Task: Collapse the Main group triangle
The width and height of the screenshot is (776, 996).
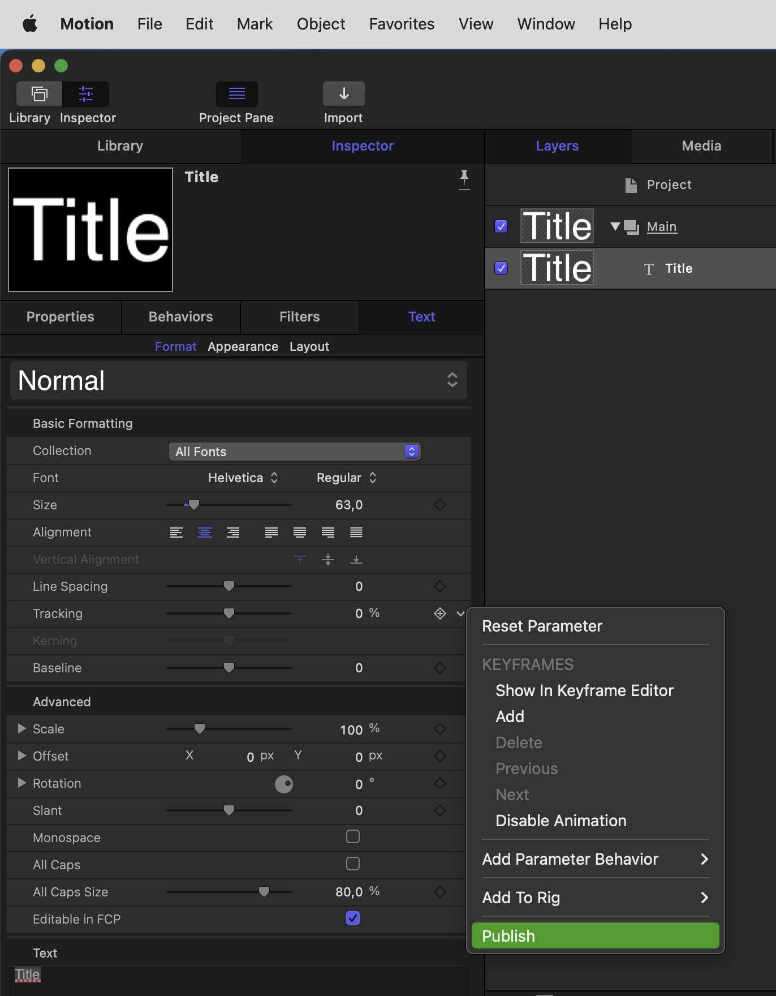Action: 615,226
